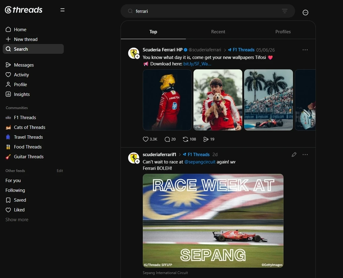
Task: Share the post with 19 shares
Action: pyautogui.click(x=209, y=139)
